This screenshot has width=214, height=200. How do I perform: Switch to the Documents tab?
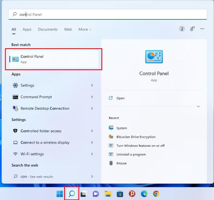pyautogui.click(x=48, y=29)
